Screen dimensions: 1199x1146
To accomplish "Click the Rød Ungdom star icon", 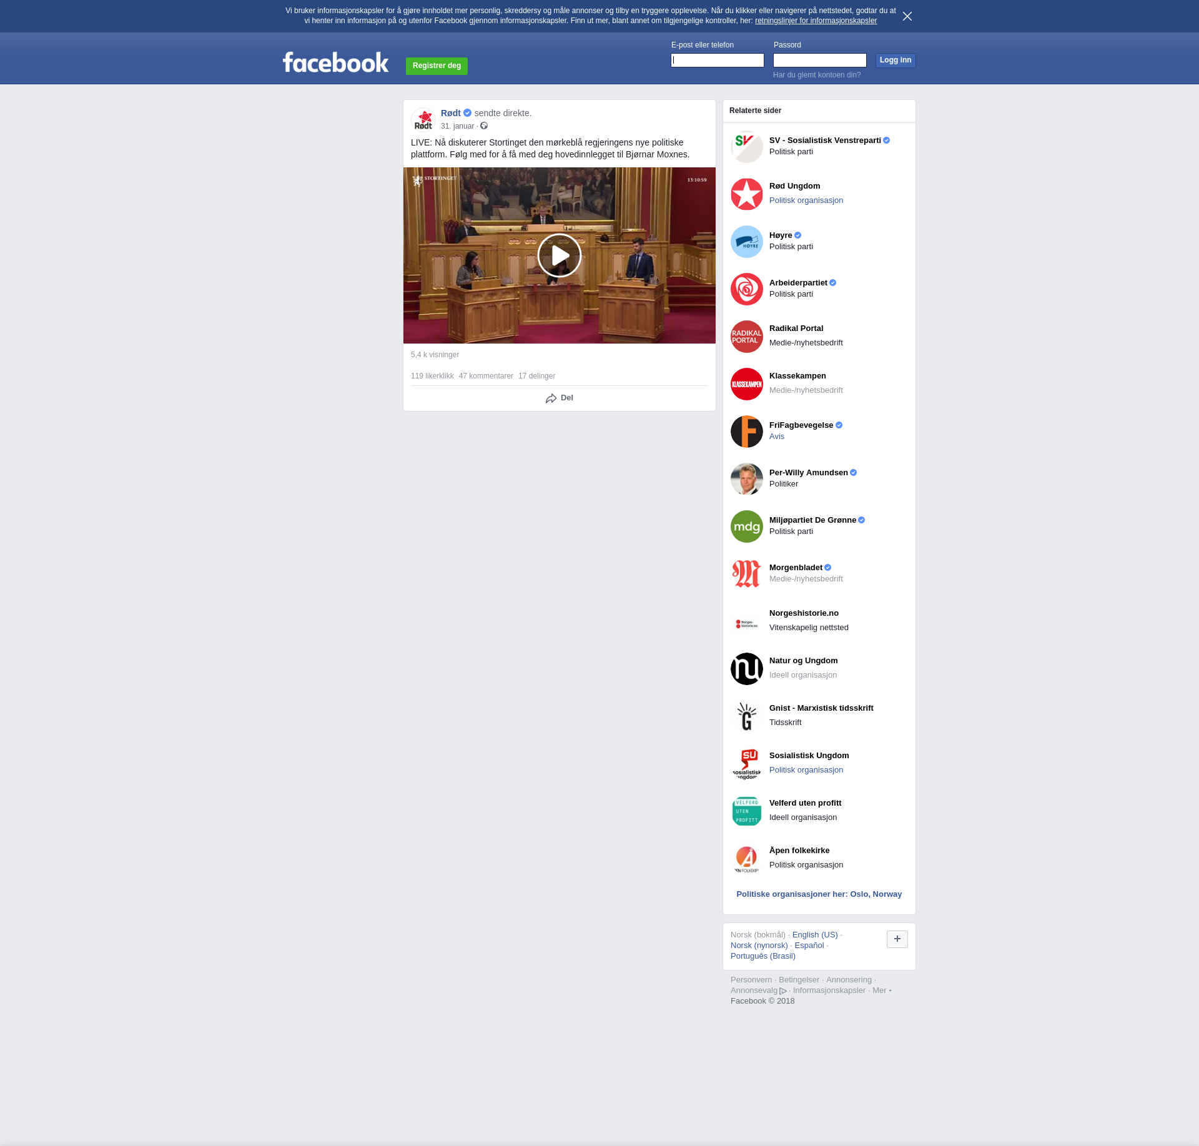I will (746, 194).
